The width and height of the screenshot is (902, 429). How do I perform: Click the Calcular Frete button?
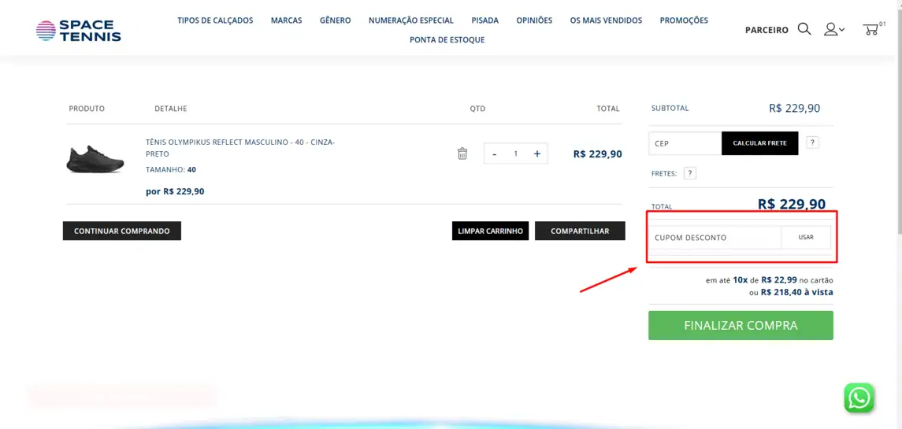click(x=760, y=143)
